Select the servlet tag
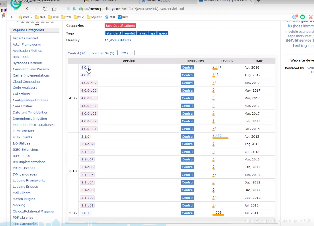The width and height of the screenshot is (314, 226). (x=129, y=33)
